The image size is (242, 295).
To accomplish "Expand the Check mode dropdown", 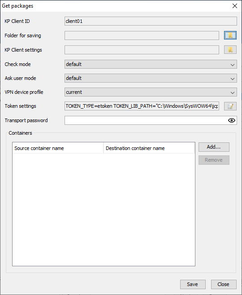I will coord(151,64).
